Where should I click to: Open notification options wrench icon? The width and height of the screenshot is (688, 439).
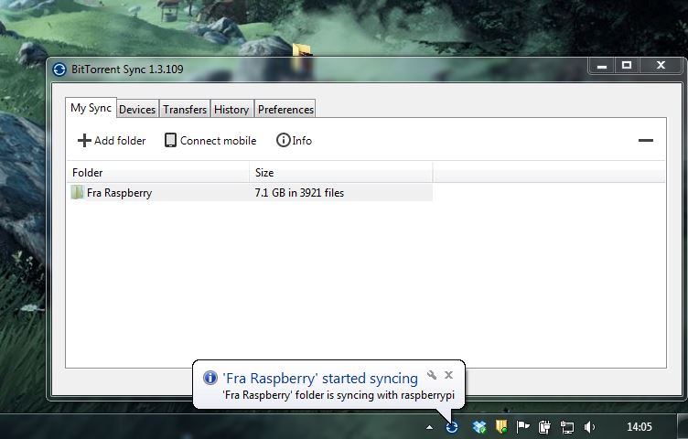click(433, 375)
